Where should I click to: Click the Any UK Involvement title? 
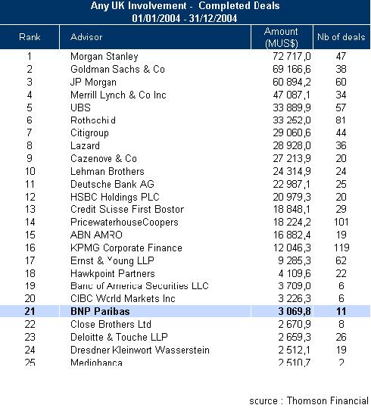pos(185,6)
